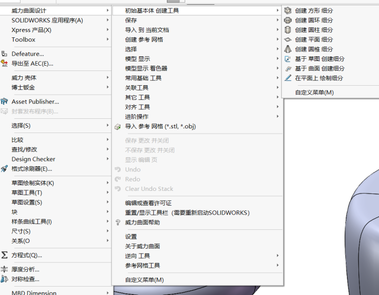Choose 编辑或查看许可证
The height and width of the screenshot is (295, 379).
click(x=197, y=203)
